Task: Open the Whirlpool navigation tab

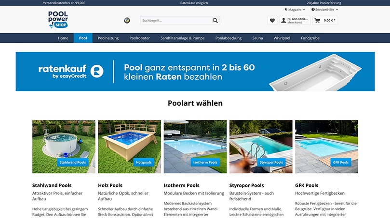Action: pyautogui.click(x=282, y=38)
